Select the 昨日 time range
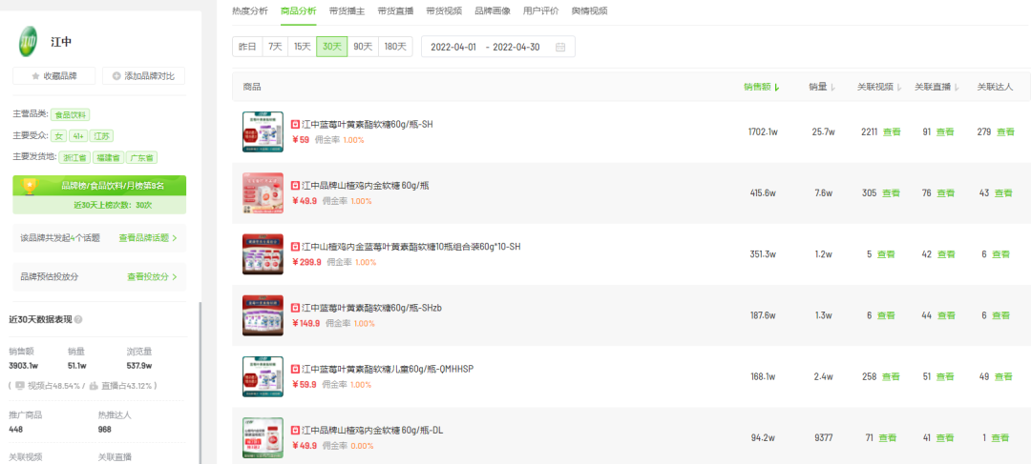The image size is (1031, 464). [x=247, y=47]
